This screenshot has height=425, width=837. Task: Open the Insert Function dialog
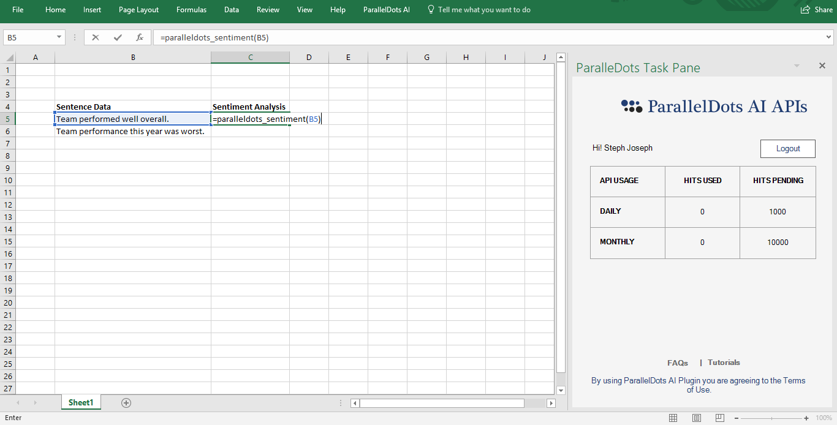[x=138, y=37]
